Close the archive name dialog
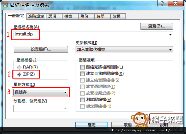 click(x=175, y=3)
